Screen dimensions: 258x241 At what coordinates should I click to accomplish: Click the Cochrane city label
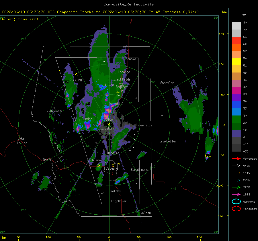pos(94,160)
